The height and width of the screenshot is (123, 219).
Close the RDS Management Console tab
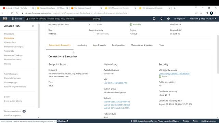point(135,8)
